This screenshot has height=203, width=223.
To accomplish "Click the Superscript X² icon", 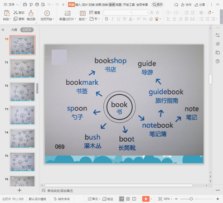I will (139, 19).
